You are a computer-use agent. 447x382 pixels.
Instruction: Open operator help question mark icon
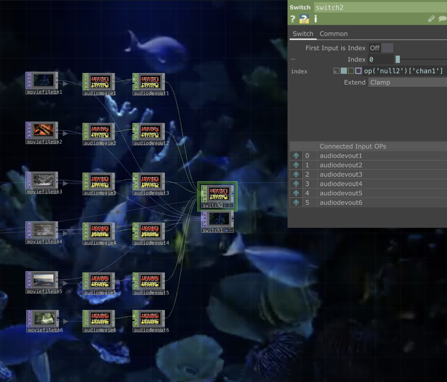292,19
